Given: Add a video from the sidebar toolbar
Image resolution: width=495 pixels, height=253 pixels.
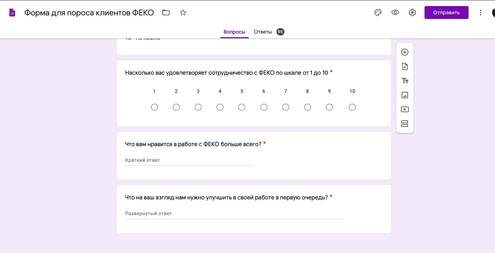Looking at the screenshot, I should (x=405, y=109).
